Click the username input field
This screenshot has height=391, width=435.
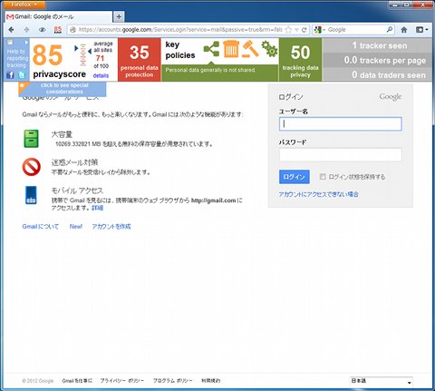tap(341, 124)
